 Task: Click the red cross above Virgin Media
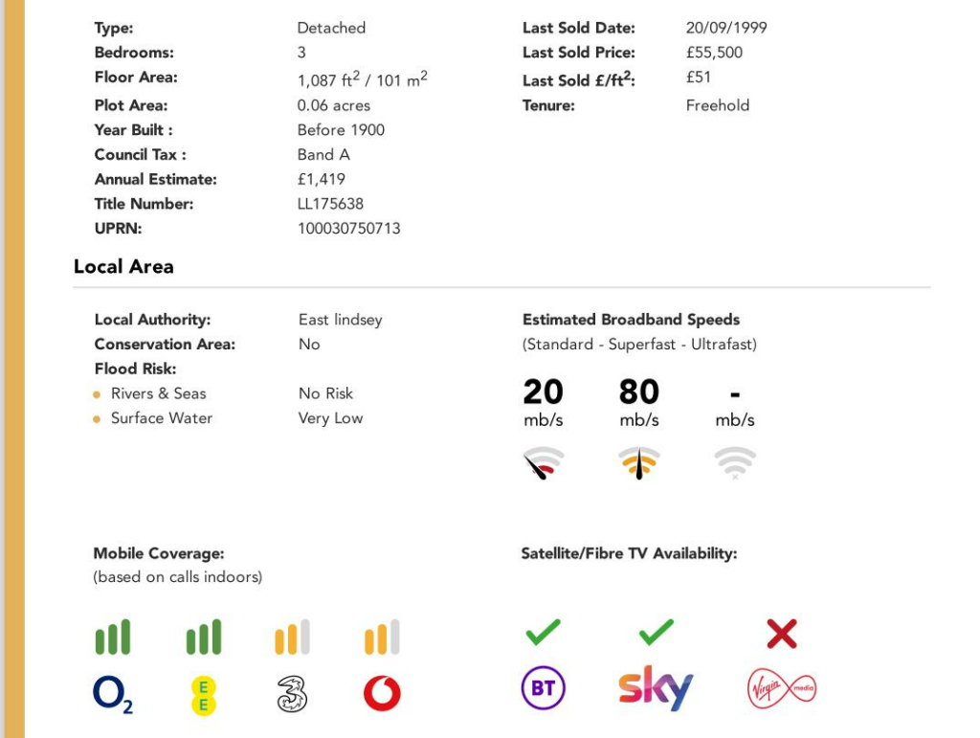tap(781, 633)
